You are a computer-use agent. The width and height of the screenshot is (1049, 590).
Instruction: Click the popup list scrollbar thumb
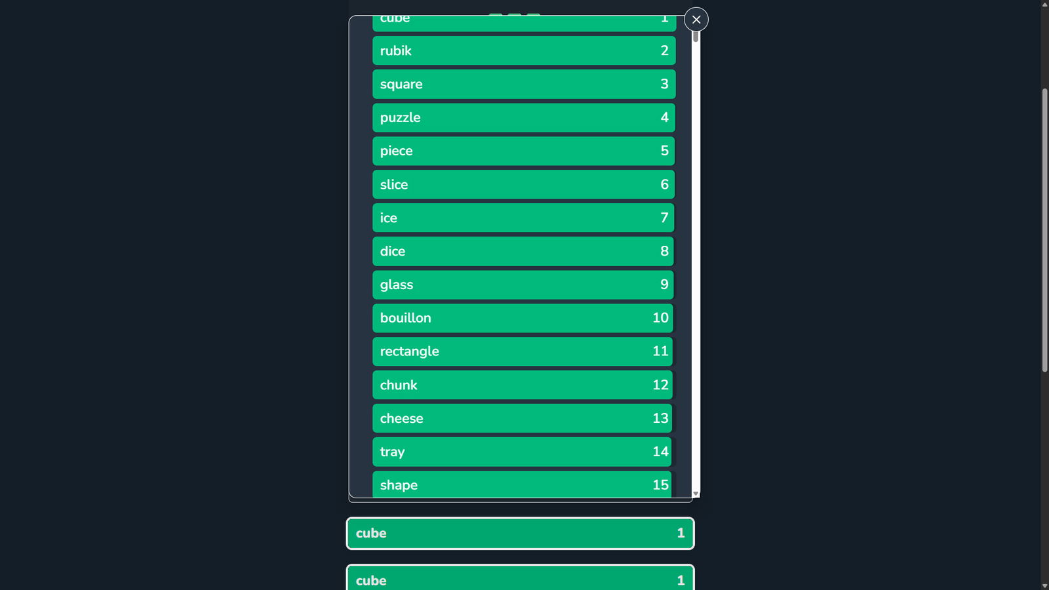pyautogui.click(x=696, y=36)
